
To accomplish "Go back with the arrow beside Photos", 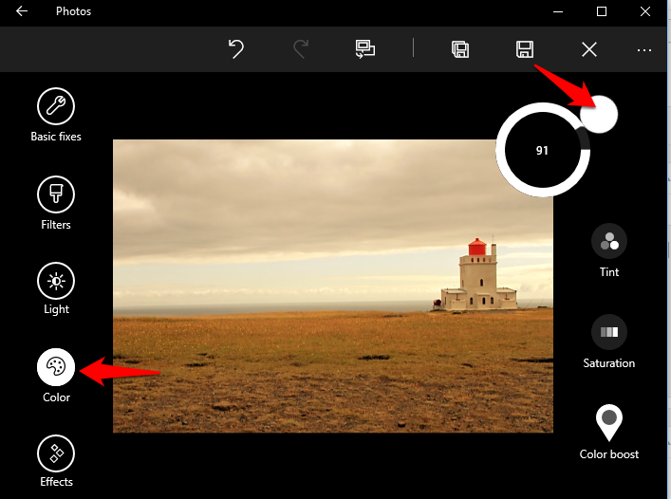I will 22,11.
